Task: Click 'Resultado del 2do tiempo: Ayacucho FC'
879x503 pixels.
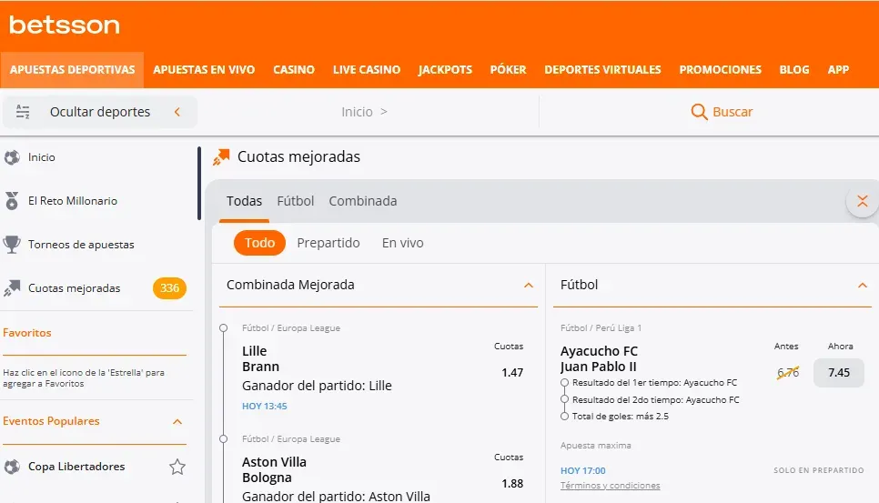Action: [x=655, y=400]
